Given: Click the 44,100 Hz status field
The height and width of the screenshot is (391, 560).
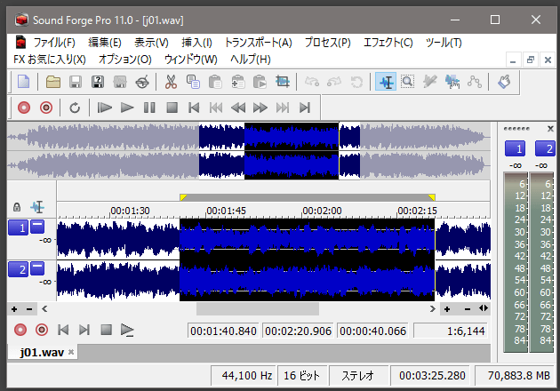Looking at the screenshot, I should pos(244,376).
